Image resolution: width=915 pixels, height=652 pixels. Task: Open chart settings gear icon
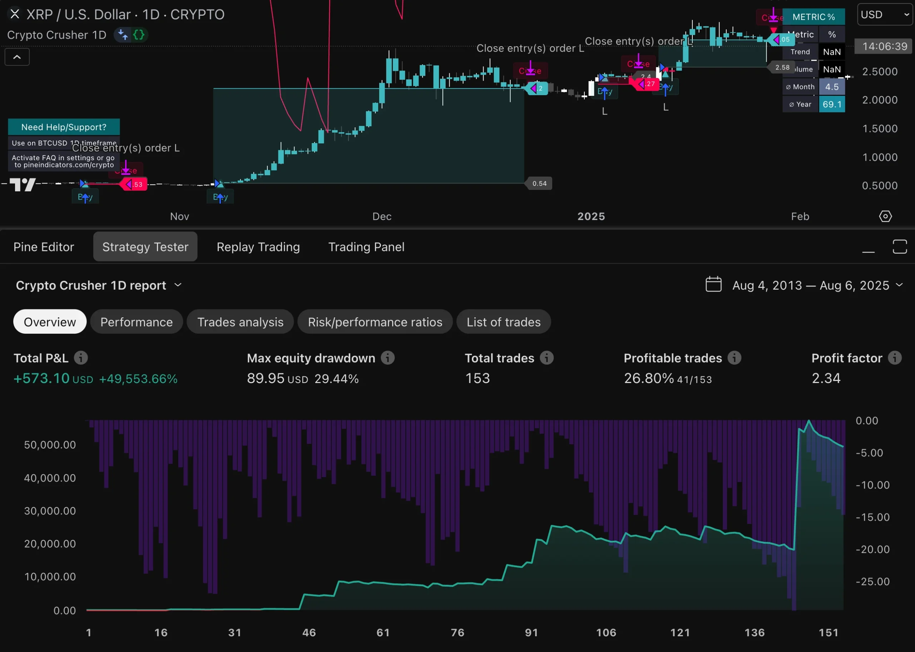point(885,216)
